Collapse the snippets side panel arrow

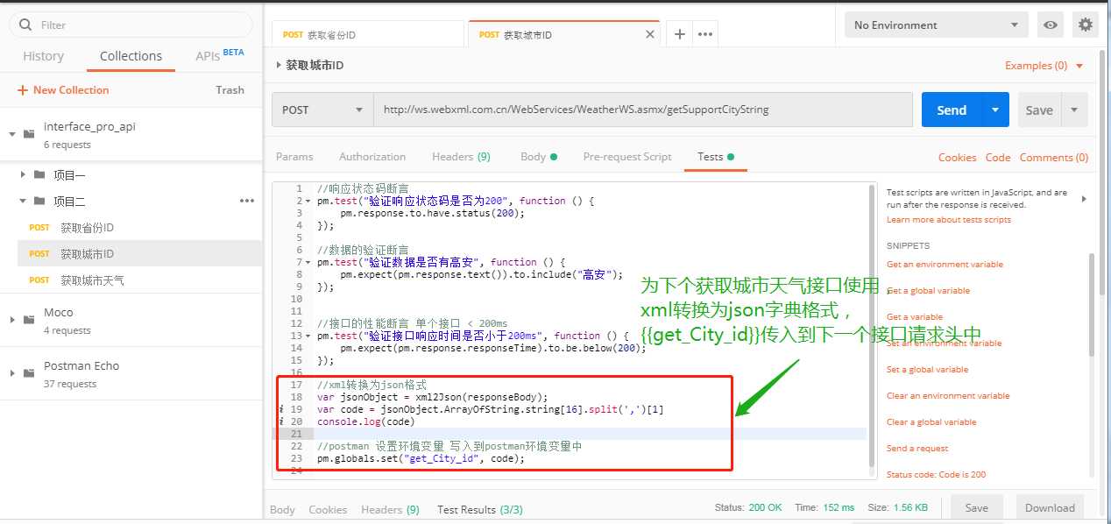click(1084, 199)
